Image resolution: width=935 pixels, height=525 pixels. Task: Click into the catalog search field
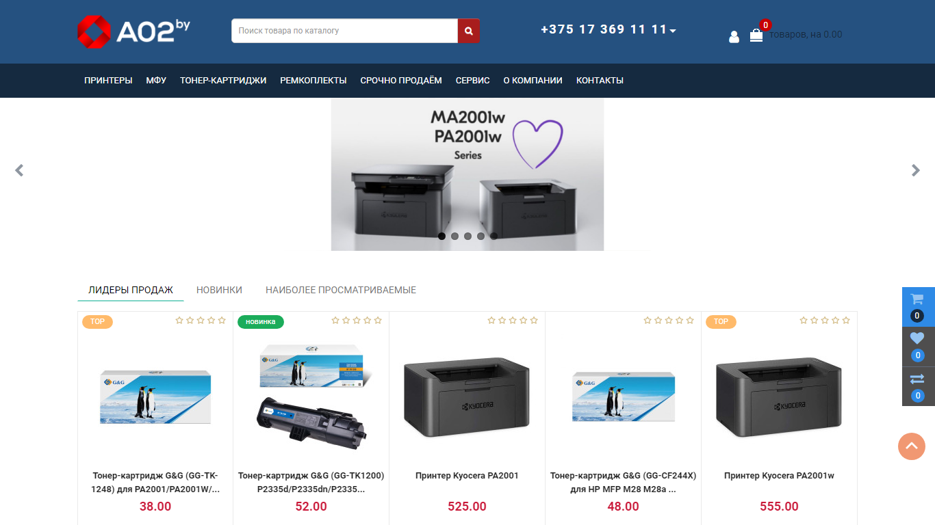(344, 31)
